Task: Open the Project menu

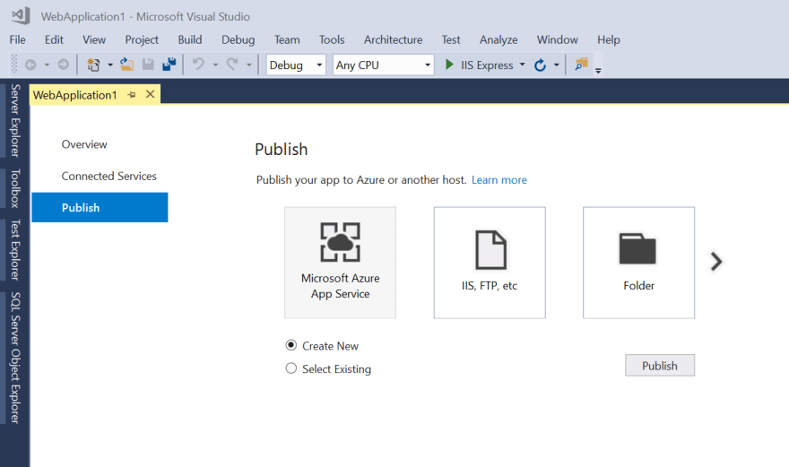Action: [x=142, y=39]
